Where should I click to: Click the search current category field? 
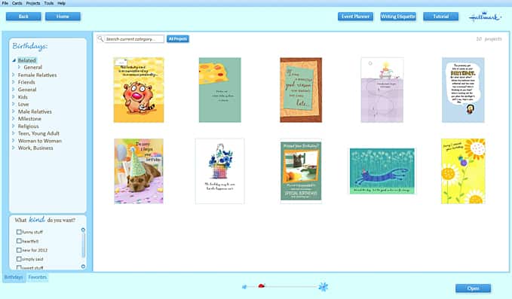(134, 39)
